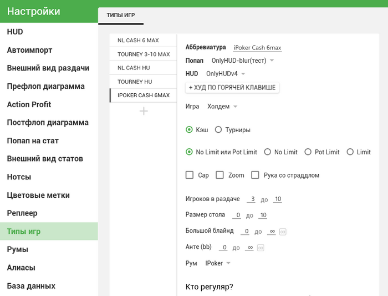Open the Попап на стат section
Image resolution: width=388 pixels, height=296 pixels.
click(49, 141)
